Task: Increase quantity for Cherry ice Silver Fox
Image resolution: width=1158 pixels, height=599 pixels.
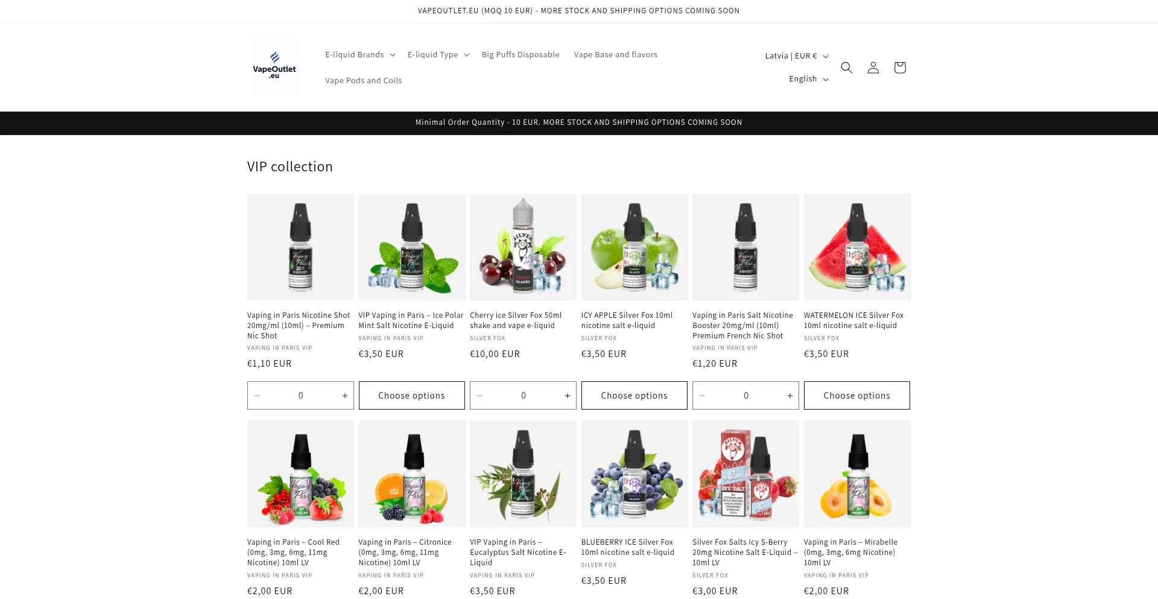Action: 567,396
